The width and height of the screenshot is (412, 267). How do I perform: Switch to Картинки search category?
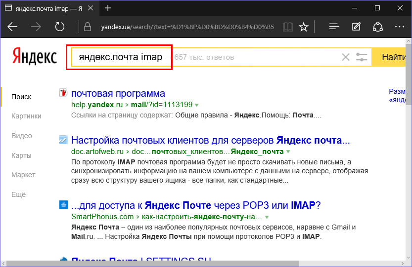pos(26,116)
